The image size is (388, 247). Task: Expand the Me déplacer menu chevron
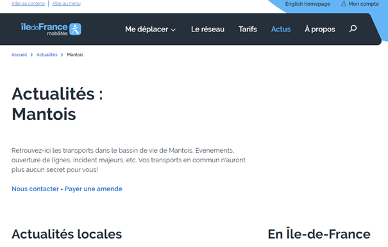pos(173,30)
